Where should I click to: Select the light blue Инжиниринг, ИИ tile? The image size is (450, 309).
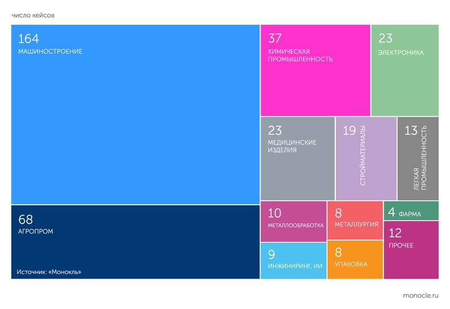(x=293, y=261)
